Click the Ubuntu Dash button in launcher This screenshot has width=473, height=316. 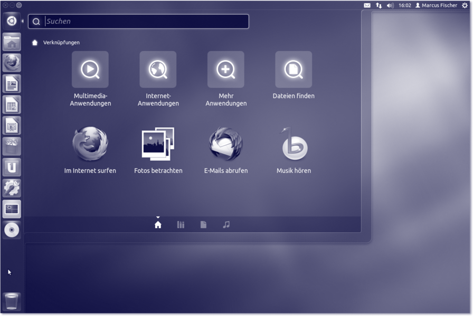tap(12, 21)
